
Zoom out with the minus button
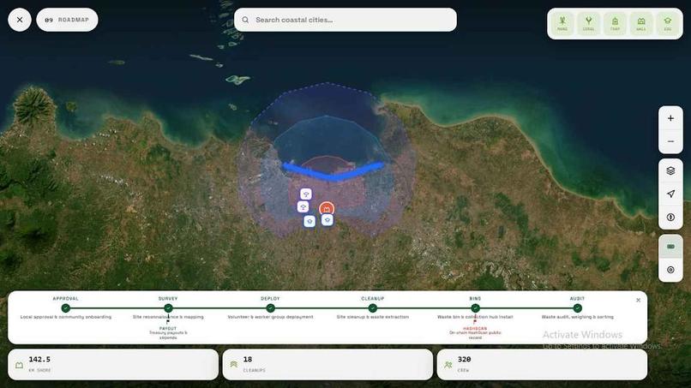pos(670,141)
